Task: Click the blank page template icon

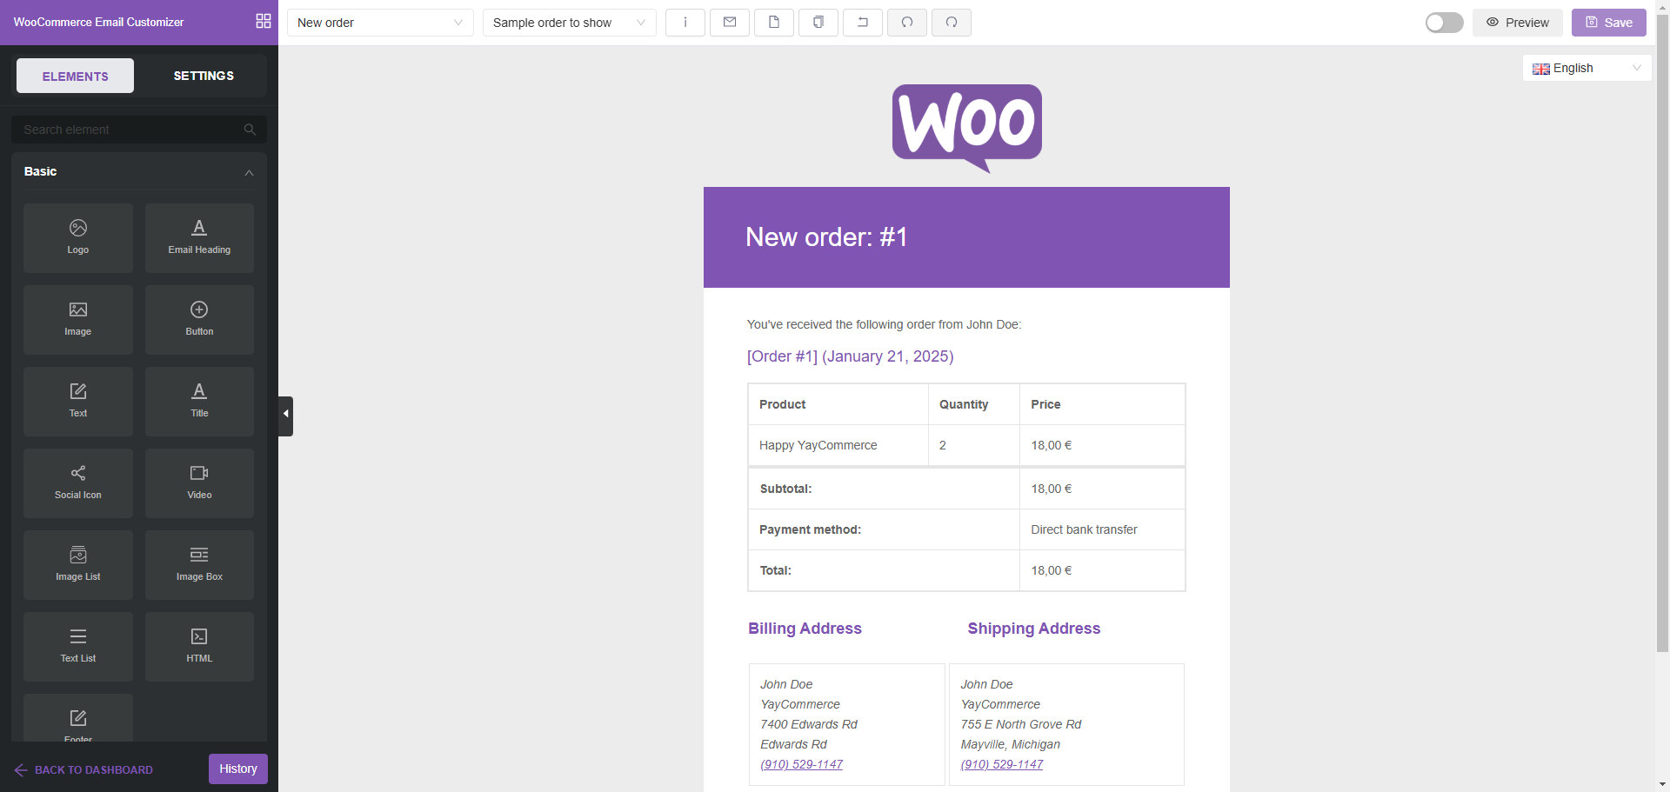Action: 774,23
